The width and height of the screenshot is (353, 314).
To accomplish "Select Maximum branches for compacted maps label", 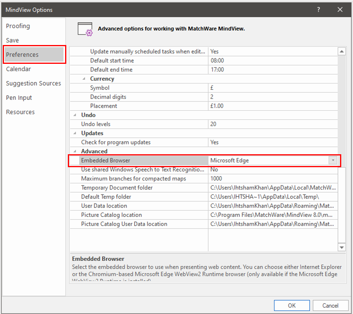I will (133, 179).
